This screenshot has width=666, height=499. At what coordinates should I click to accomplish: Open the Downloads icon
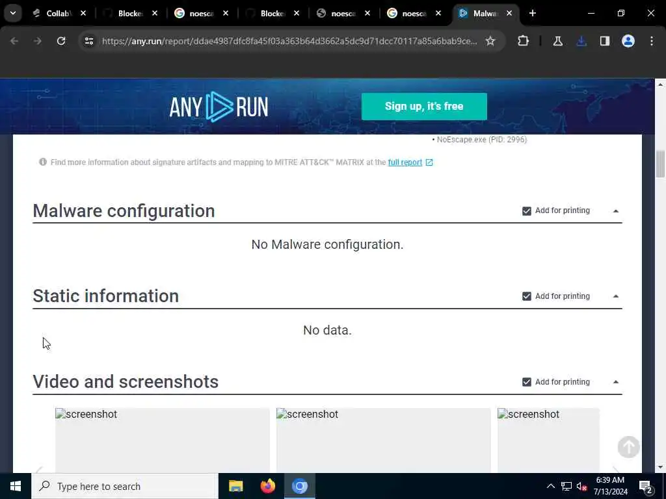tap(581, 41)
